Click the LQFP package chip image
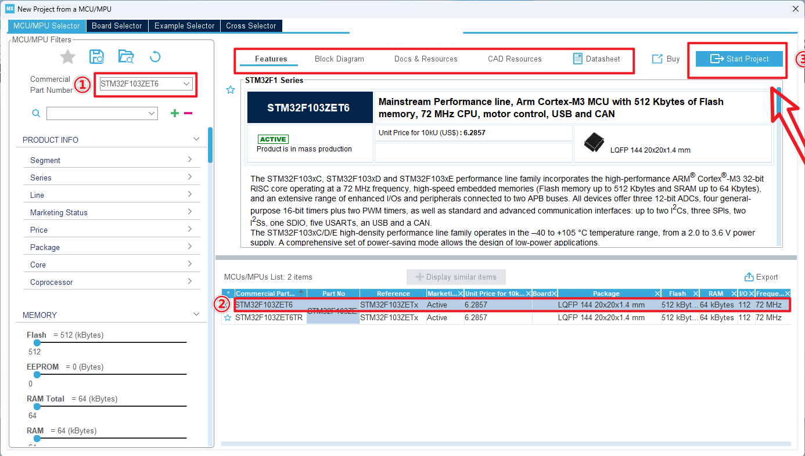Screen dimensions: 805x456 594,142
